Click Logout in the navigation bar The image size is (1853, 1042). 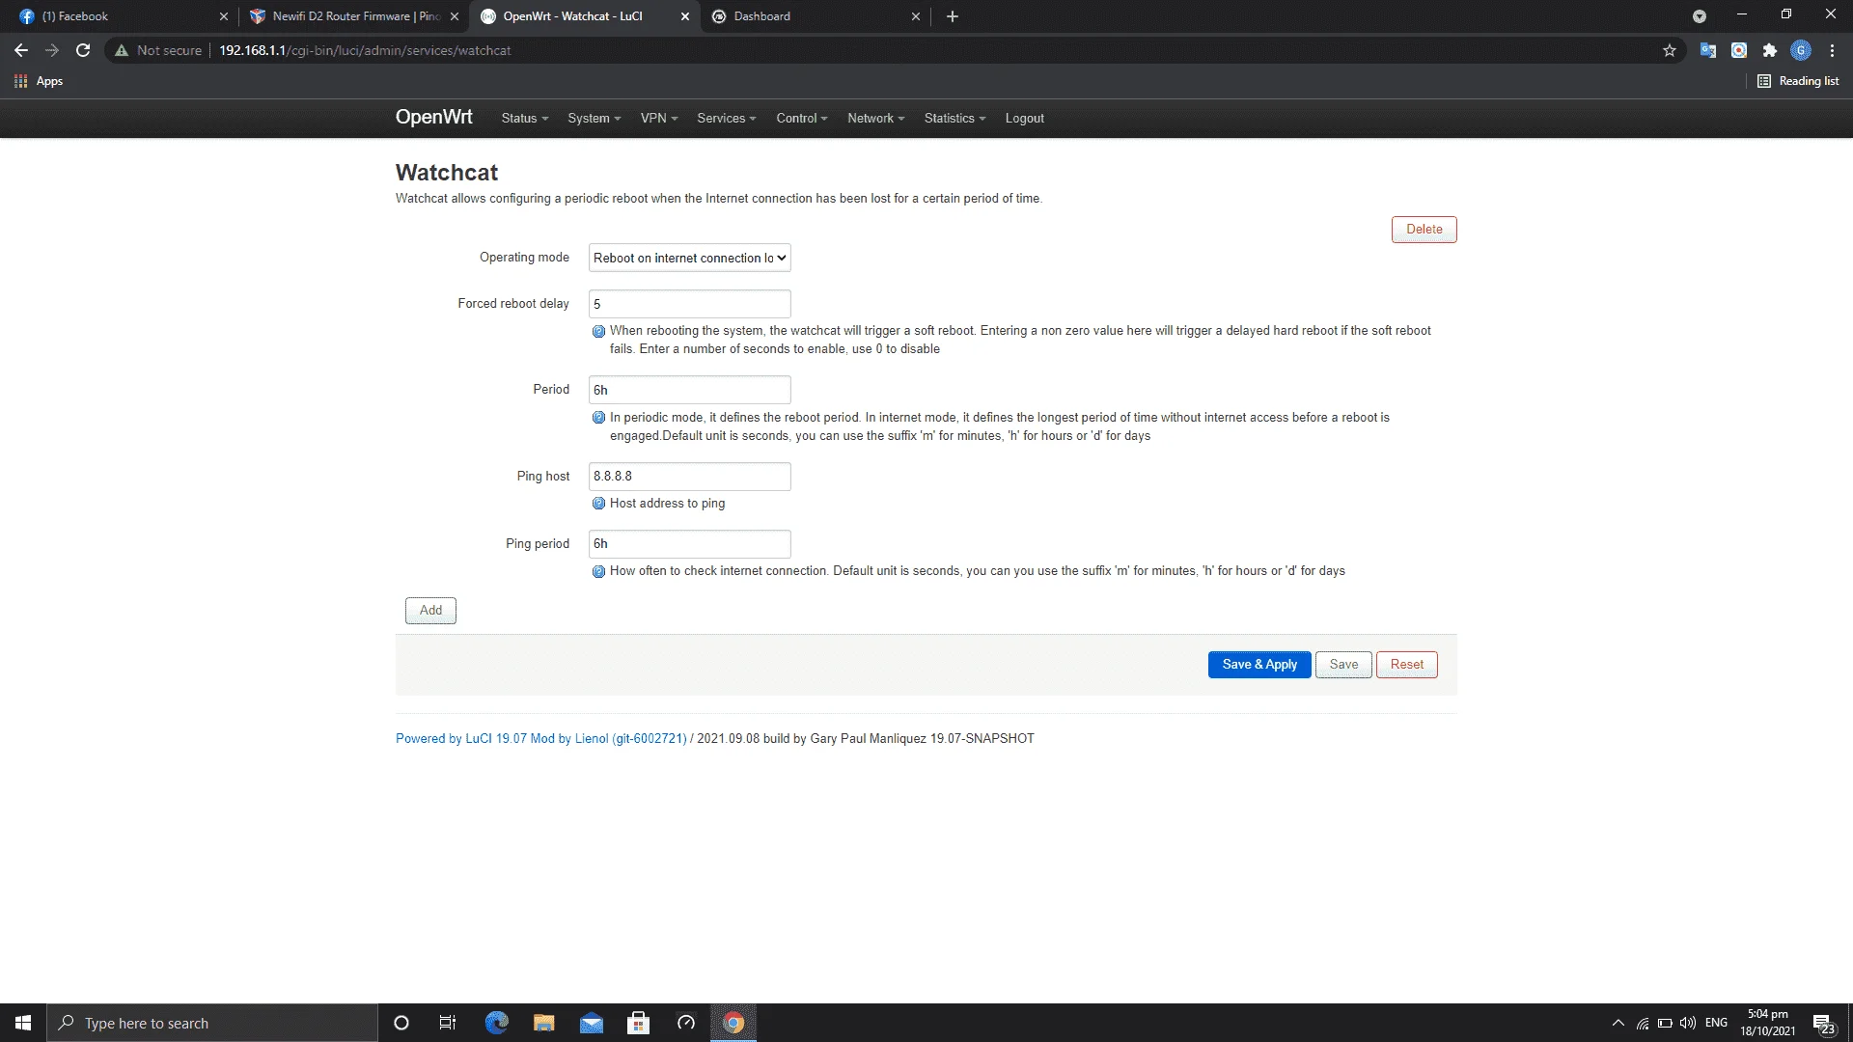coord(1024,119)
